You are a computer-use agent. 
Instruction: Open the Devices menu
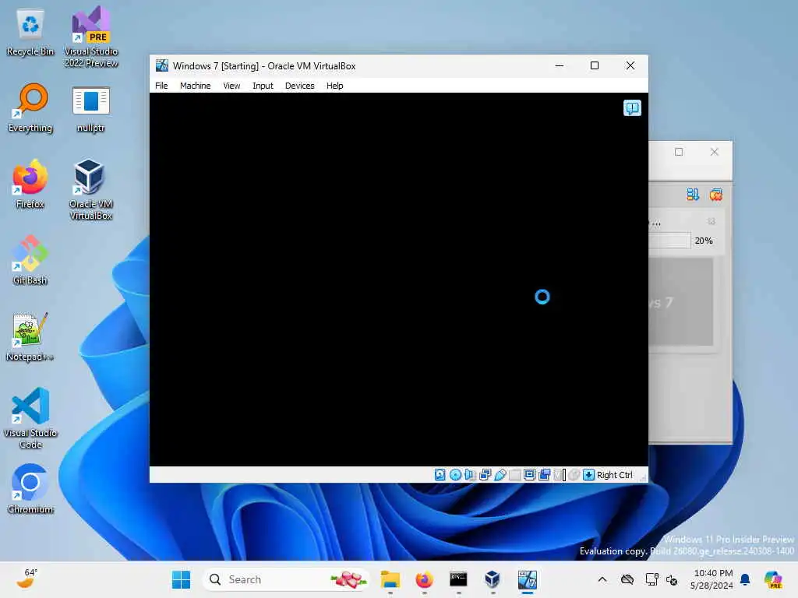[300, 86]
